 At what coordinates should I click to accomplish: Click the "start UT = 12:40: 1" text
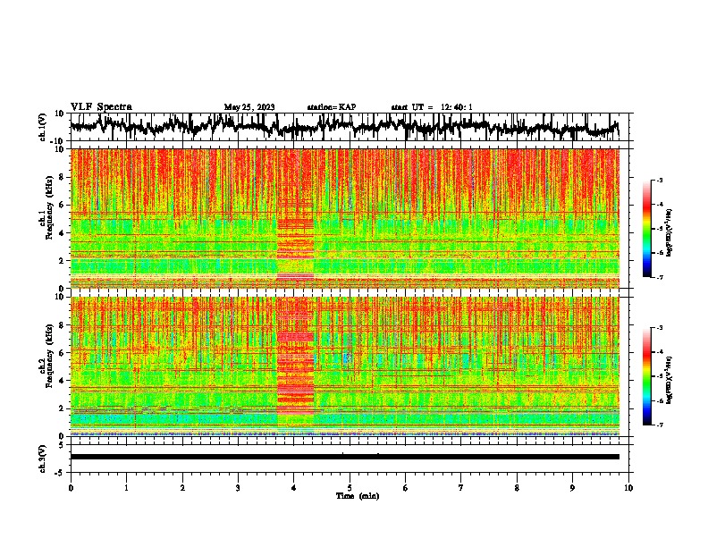[x=432, y=107]
